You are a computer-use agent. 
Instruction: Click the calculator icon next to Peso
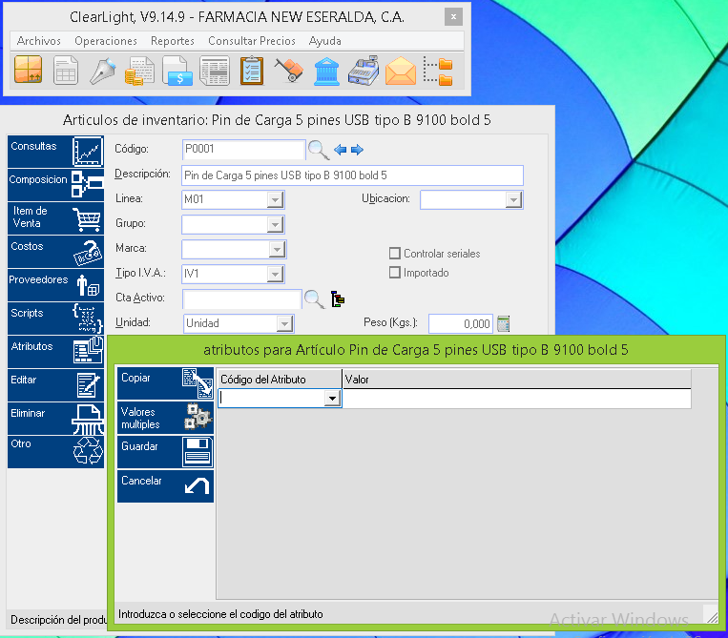pyautogui.click(x=504, y=323)
